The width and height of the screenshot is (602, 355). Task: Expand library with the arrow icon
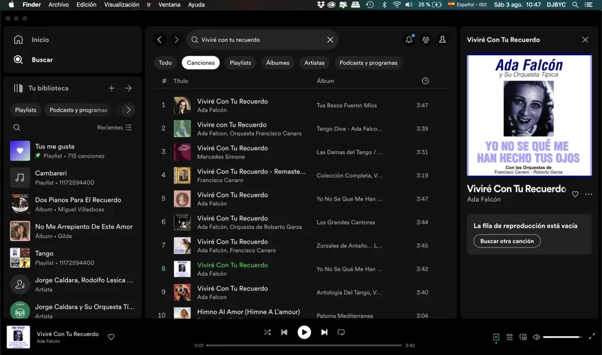click(x=128, y=88)
